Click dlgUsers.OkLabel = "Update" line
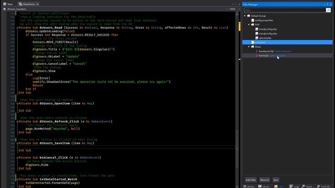Image resolution: width=335 pixels, height=188 pixels. (56, 56)
